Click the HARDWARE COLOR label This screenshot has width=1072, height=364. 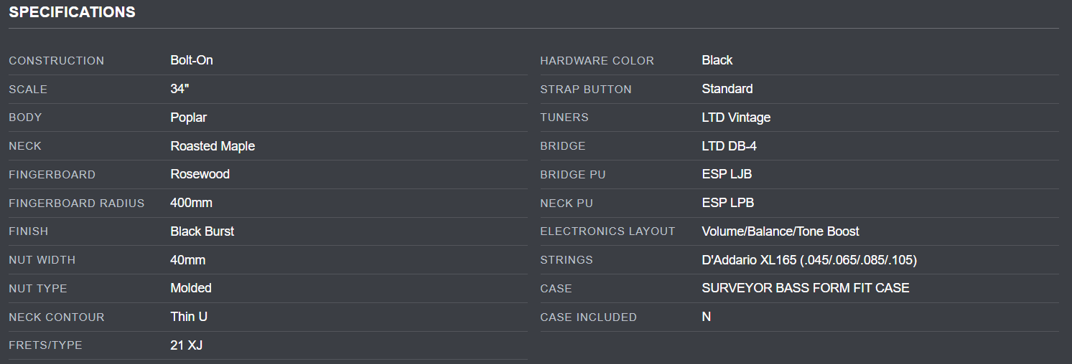597,61
